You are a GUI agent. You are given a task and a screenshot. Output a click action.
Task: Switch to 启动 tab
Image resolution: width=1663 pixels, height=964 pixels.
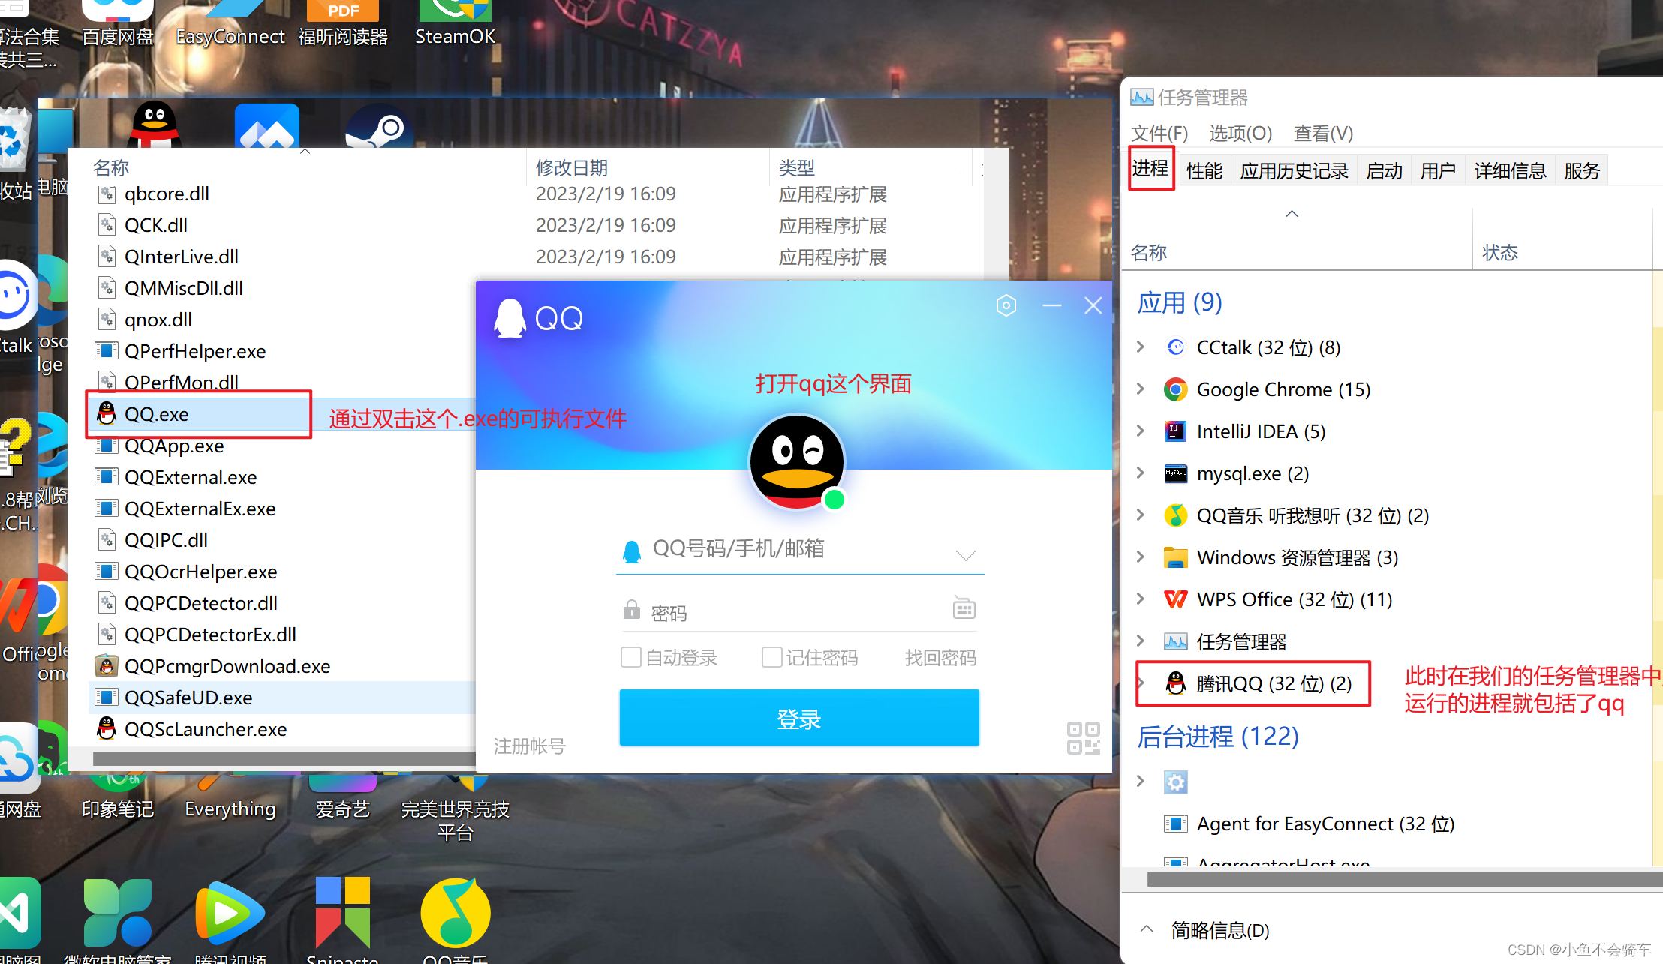coord(1384,171)
